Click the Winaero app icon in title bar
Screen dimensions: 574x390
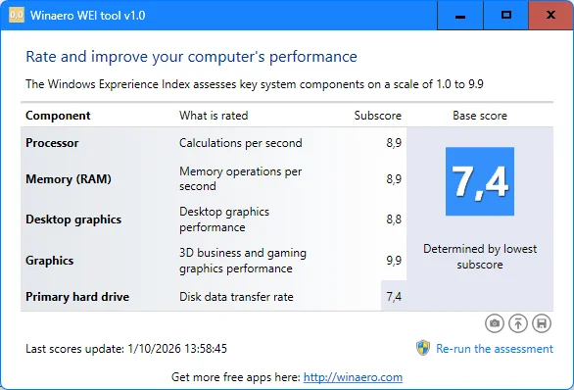[17, 15]
